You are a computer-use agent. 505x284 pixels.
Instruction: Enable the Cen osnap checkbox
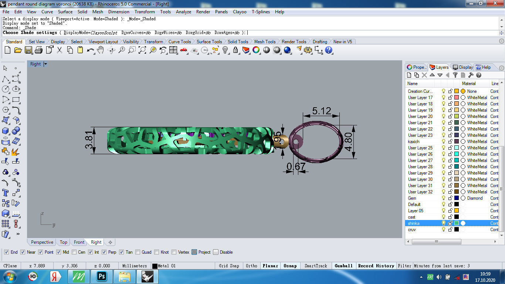[x=74, y=252]
